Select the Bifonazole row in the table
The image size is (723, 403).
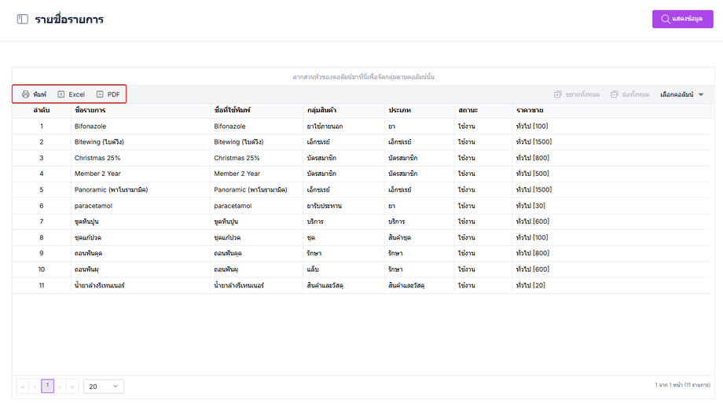pyautogui.click(x=90, y=126)
